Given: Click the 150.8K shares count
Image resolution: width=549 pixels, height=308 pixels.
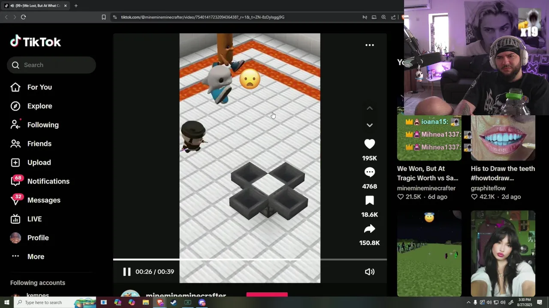Looking at the screenshot, I should point(369,243).
